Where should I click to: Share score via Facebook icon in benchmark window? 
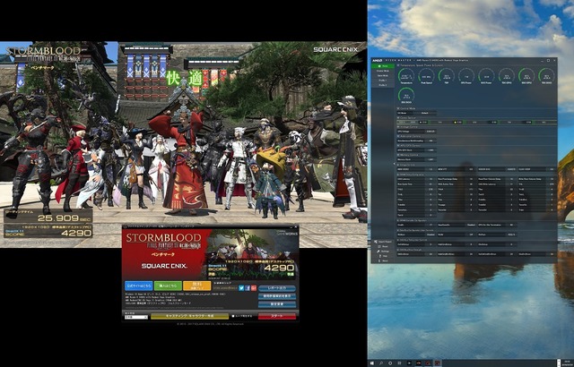pos(248,288)
